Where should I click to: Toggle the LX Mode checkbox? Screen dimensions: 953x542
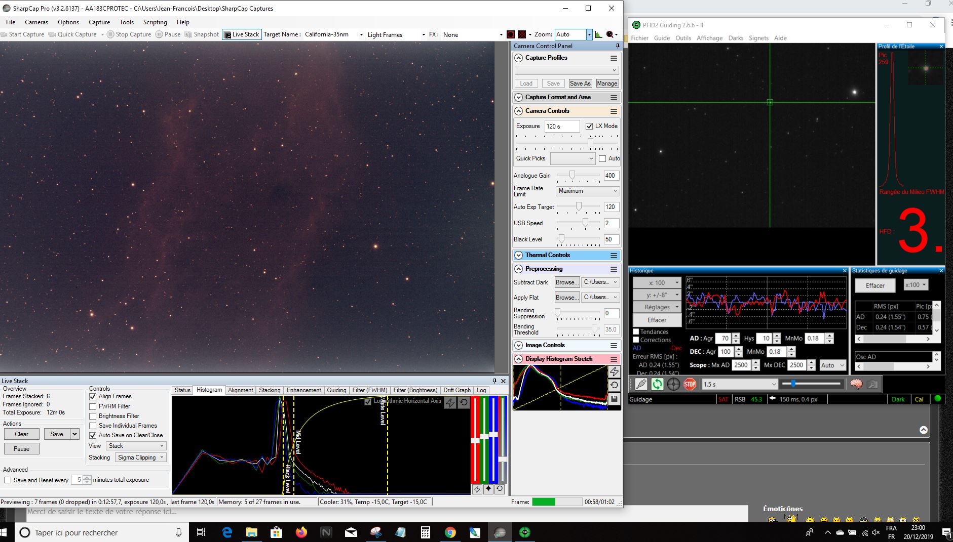[589, 126]
